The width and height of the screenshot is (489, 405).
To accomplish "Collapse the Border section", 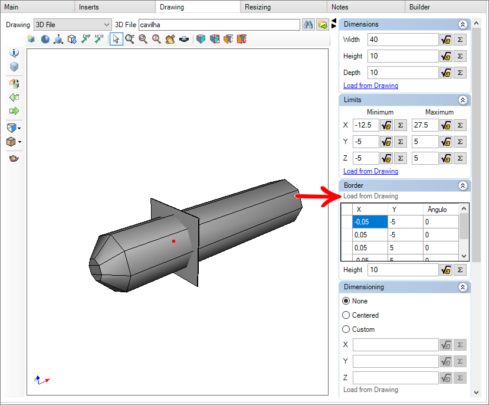I will [x=463, y=185].
